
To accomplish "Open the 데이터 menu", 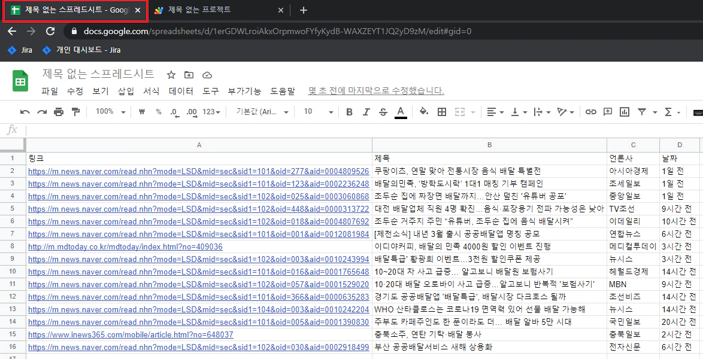I will (x=181, y=91).
